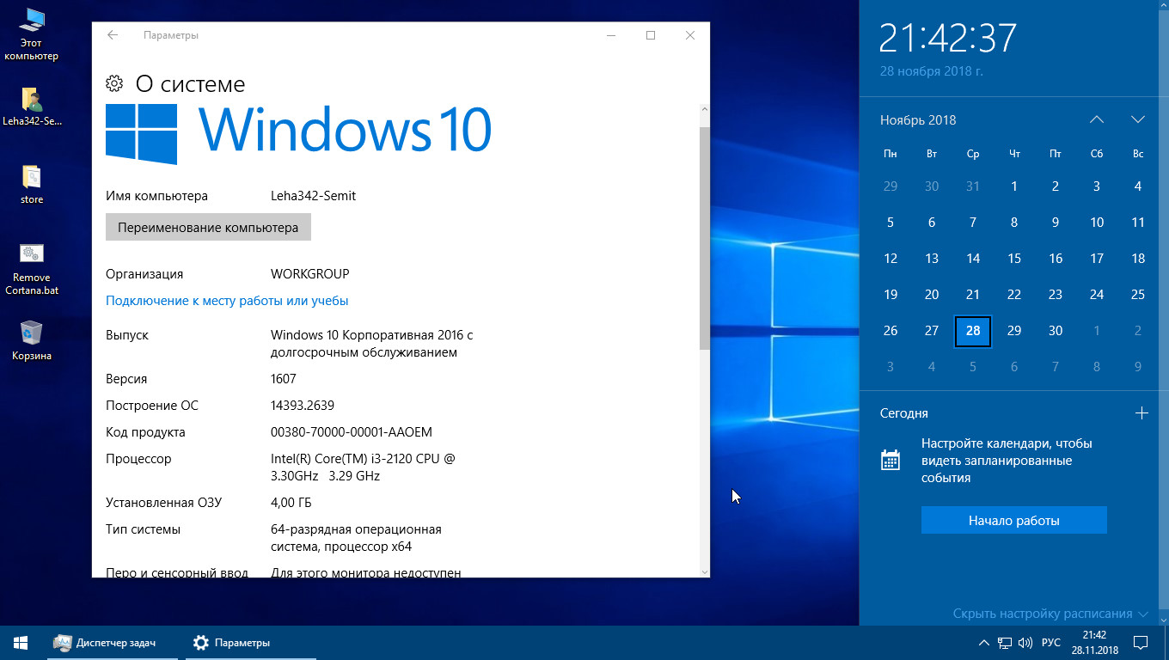Click the computer name 'Leha342-Semit'

(313, 196)
